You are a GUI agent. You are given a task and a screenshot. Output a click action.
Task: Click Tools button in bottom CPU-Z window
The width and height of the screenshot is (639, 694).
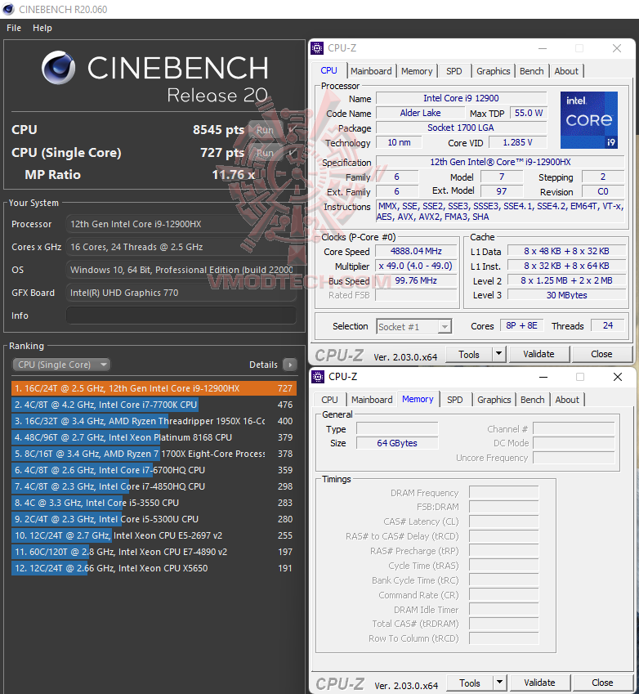[470, 683]
